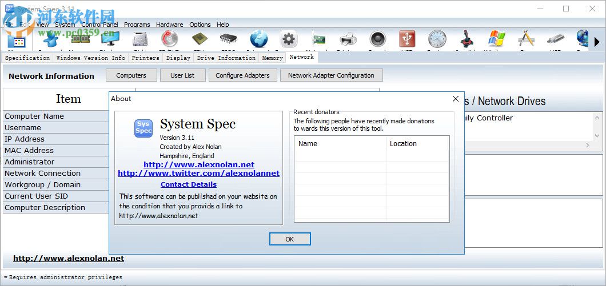The height and width of the screenshot is (286, 606).
Task: Switch to the Specification tab
Action: pyautogui.click(x=27, y=58)
